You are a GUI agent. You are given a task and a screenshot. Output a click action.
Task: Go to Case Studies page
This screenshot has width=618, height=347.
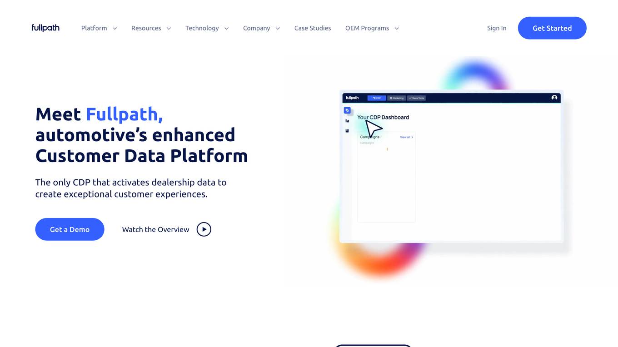313,28
